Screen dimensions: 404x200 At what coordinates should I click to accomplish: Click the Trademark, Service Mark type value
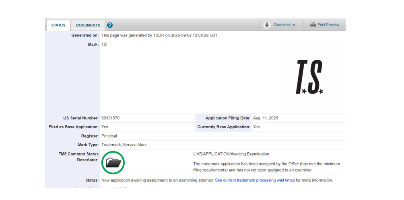point(124,145)
